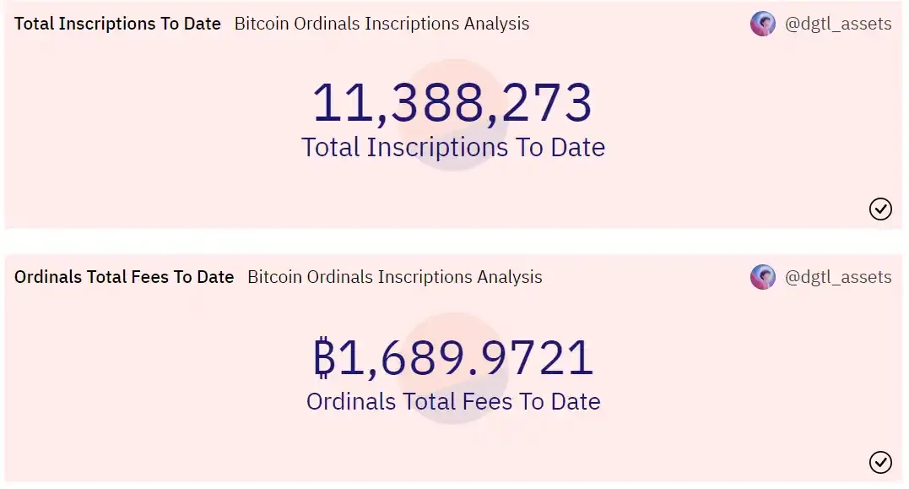Visit @dgtl_assets profile from the top card
This screenshot has width=909, height=489.
(x=838, y=24)
